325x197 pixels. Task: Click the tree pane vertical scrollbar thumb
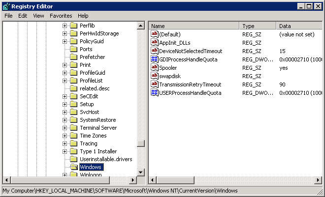pos(141,143)
